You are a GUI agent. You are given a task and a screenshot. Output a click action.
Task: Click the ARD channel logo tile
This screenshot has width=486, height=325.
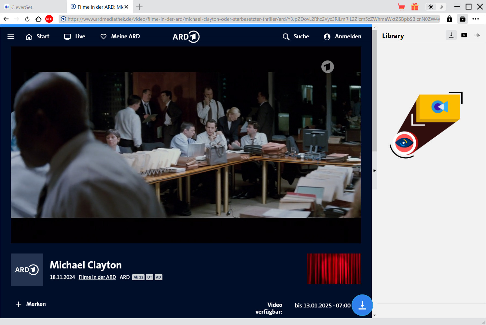(x=27, y=270)
